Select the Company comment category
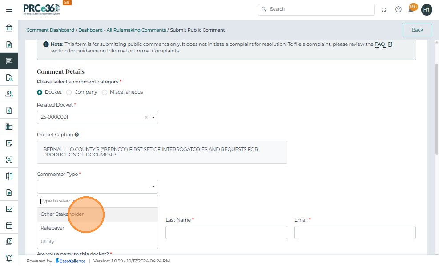The width and height of the screenshot is (439, 266). point(69,92)
